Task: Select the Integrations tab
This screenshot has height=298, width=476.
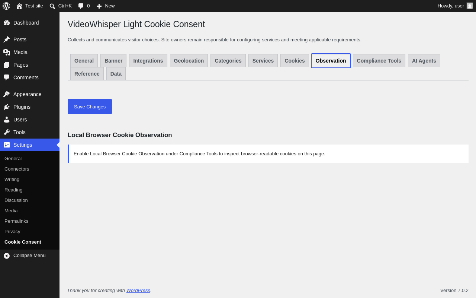Action: (148, 61)
